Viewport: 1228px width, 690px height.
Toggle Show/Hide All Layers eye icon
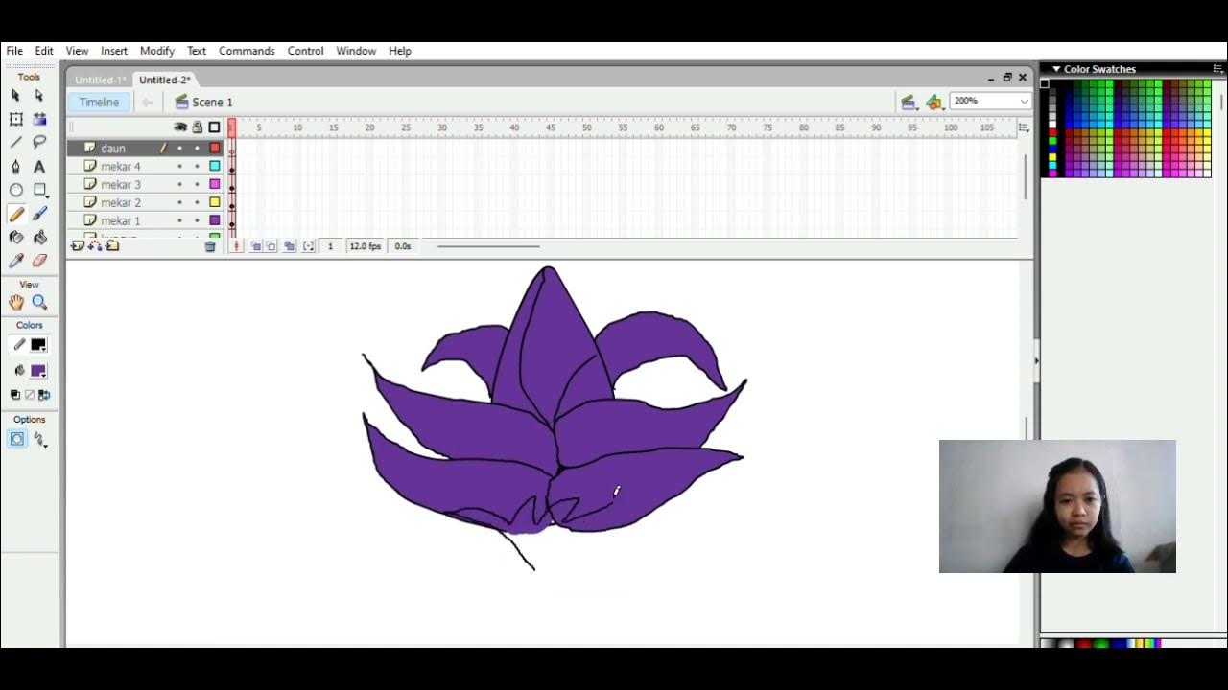(179, 127)
